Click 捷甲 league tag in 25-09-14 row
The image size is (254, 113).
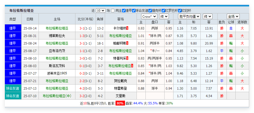[13, 28]
